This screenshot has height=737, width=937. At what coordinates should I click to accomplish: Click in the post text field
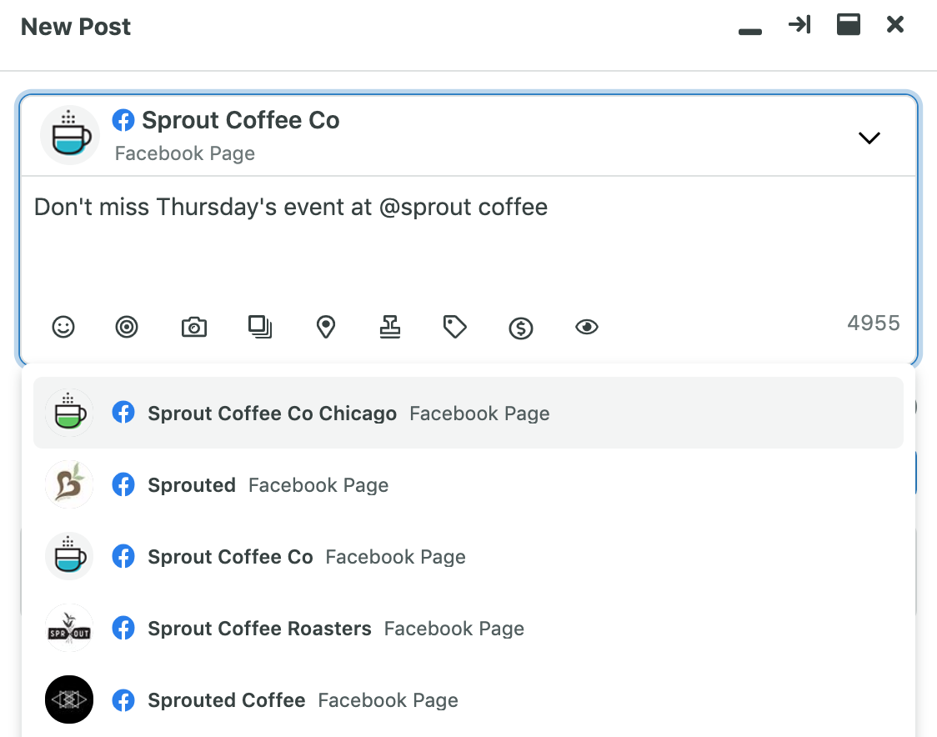(468, 239)
